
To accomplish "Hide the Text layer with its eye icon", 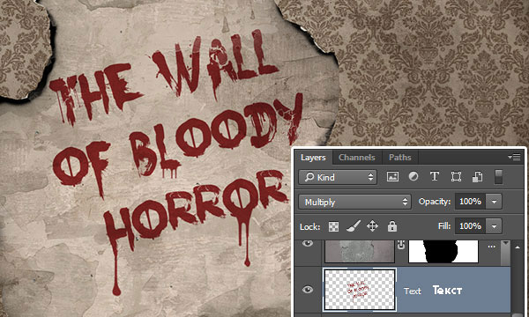I will tap(308, 290).
